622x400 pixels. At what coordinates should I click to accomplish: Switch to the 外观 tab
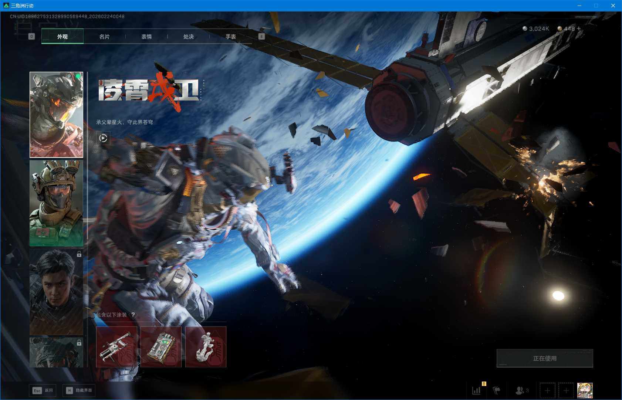coord(62,36)
